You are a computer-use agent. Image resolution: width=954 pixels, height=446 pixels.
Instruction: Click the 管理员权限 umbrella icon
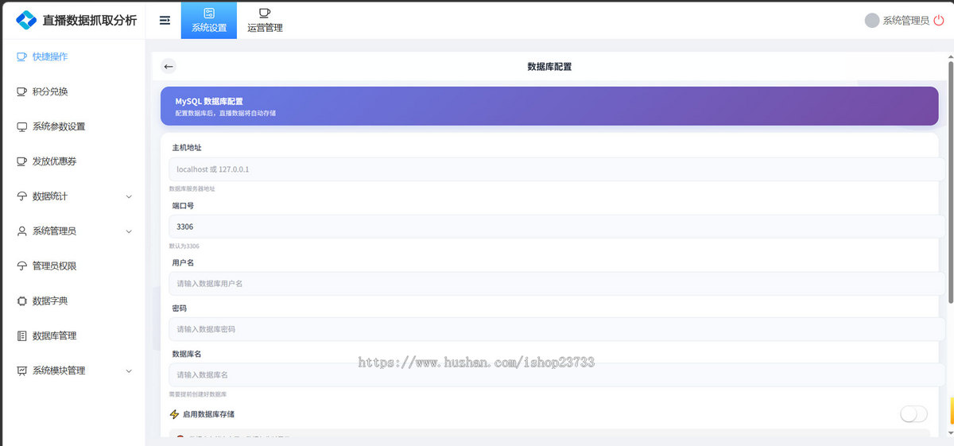coord(21,266)
